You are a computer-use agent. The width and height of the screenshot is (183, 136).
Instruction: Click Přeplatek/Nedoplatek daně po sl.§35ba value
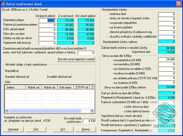[x=167, y=98]
